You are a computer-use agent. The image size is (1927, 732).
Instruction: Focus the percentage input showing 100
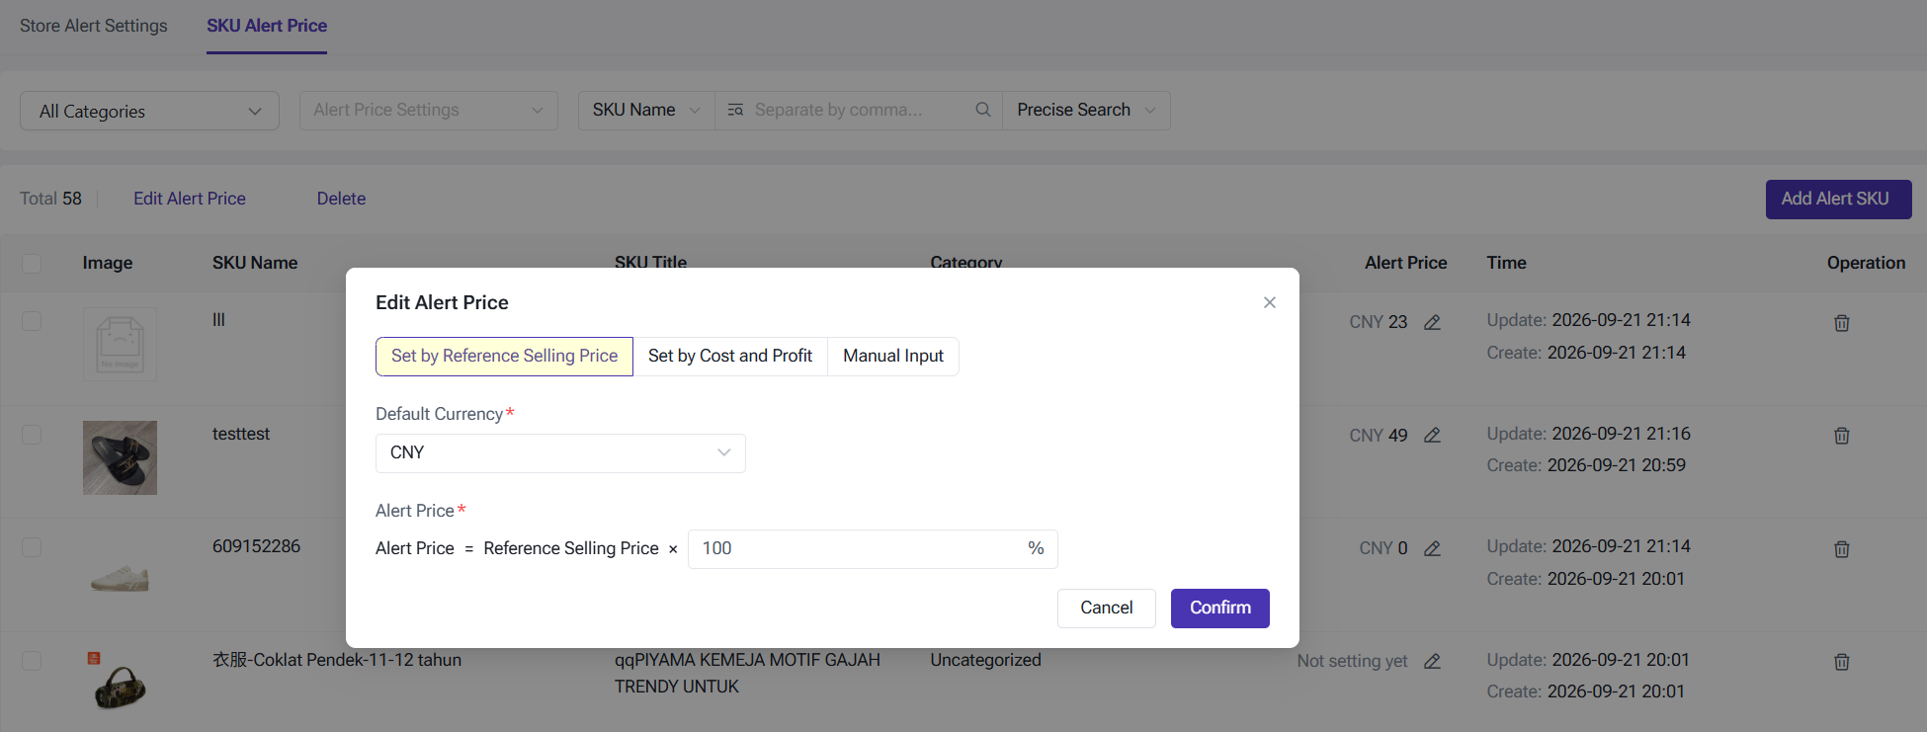tap(873, 549)
